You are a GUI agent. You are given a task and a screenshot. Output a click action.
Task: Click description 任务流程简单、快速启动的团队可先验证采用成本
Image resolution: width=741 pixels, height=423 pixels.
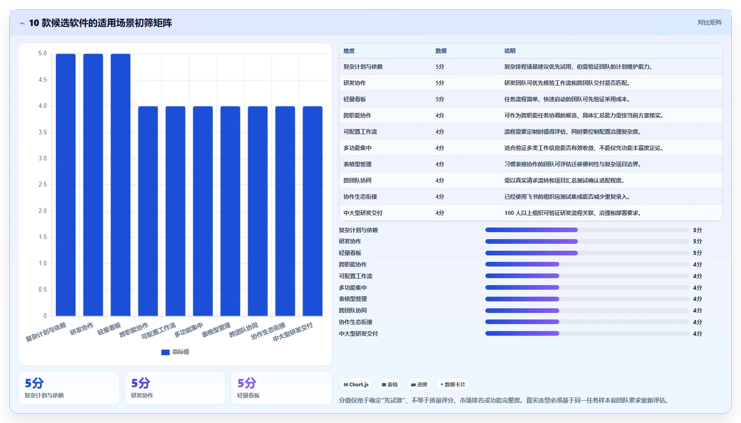click(567, 99)
